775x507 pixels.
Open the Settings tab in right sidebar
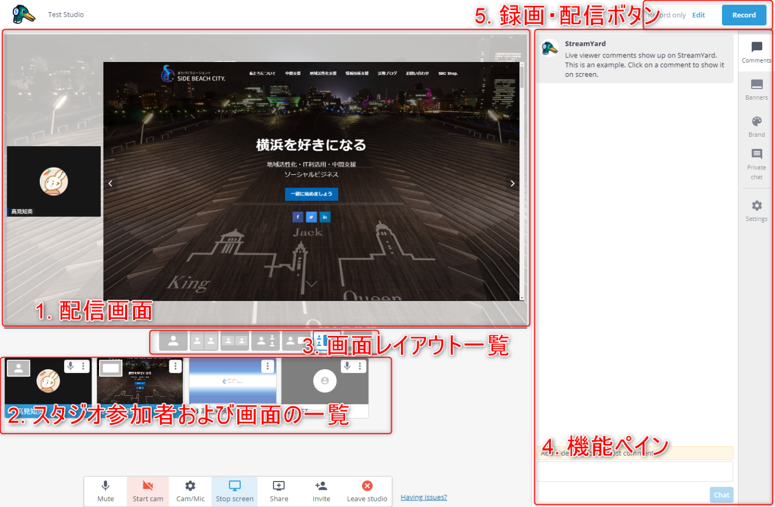click(x=756, y=210)
